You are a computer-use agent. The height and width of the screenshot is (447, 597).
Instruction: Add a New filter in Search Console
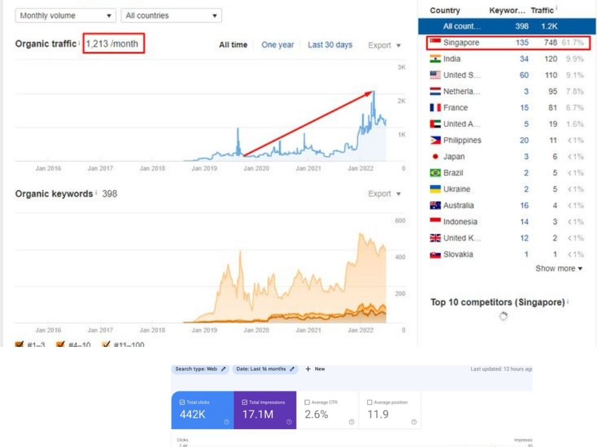pyautogui.click(x=315, y=369)
